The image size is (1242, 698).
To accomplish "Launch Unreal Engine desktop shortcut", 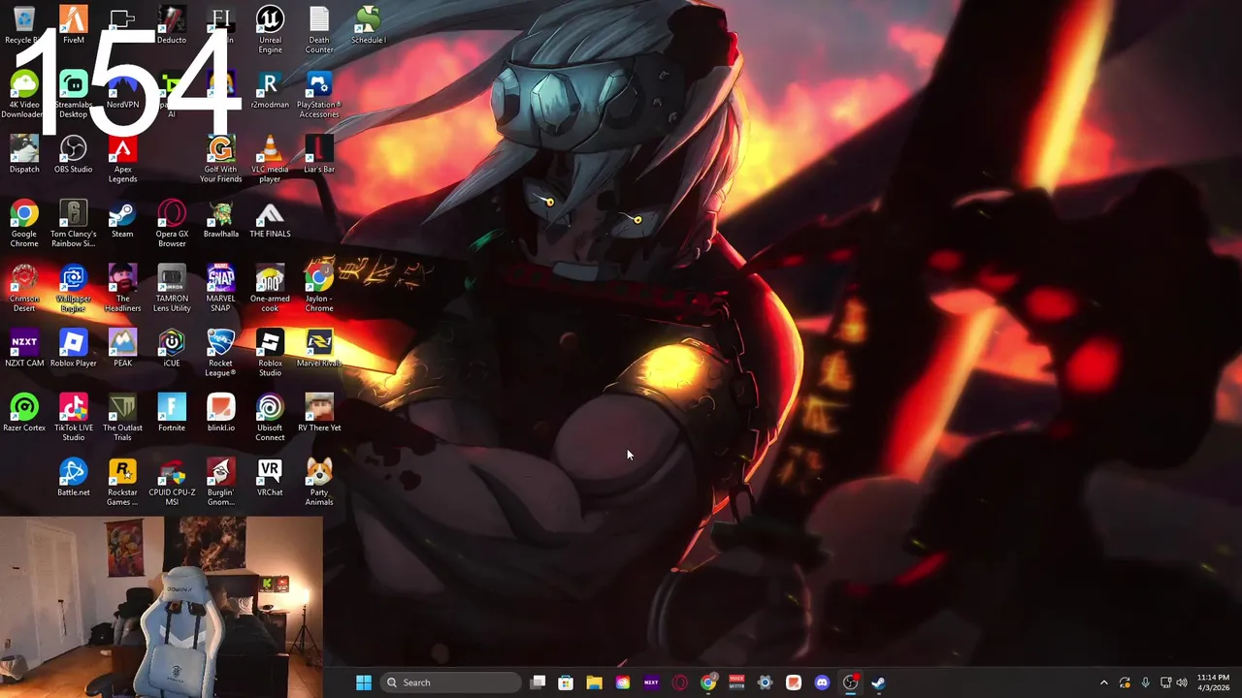I will (270, 30).
